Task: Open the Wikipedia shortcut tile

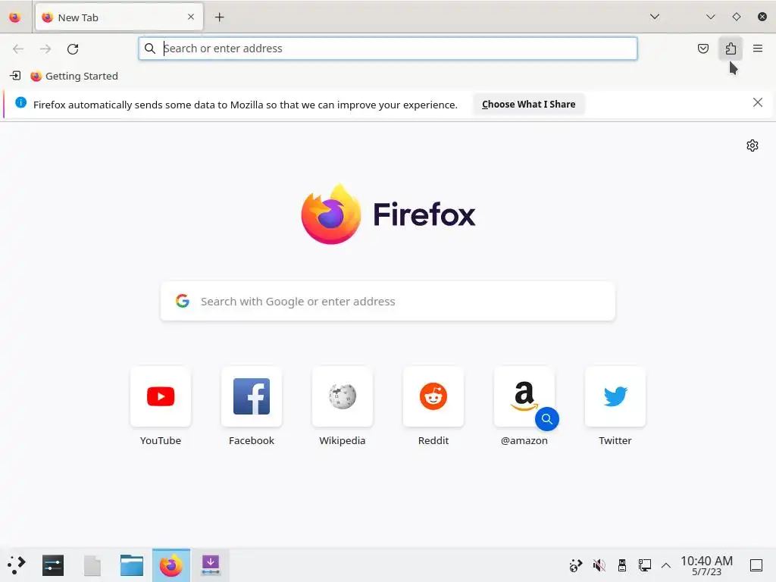Action: click(x=343, y=396)
